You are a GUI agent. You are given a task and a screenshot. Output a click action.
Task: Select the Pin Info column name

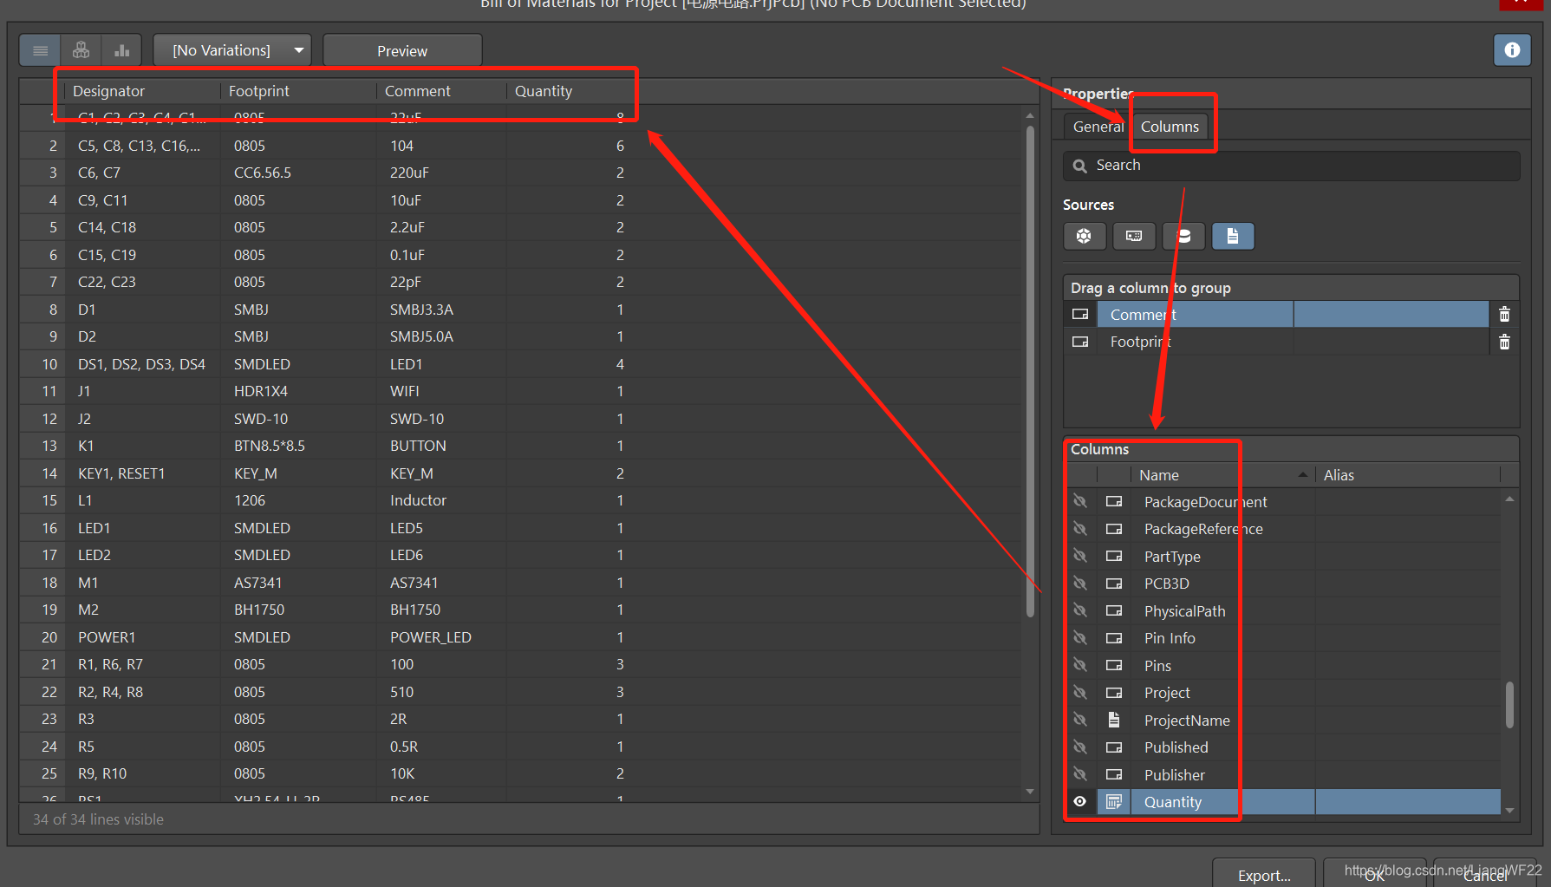pos(1170,638)
